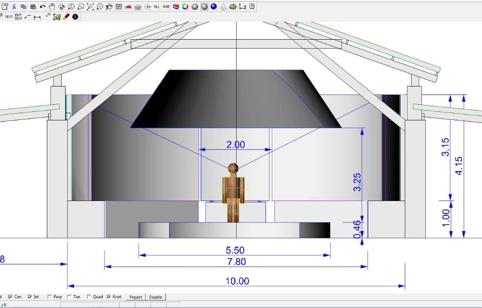This screenshot has width=482, height=308.
Task: Select the Zoom Window tool
Action: pos(80,6)
